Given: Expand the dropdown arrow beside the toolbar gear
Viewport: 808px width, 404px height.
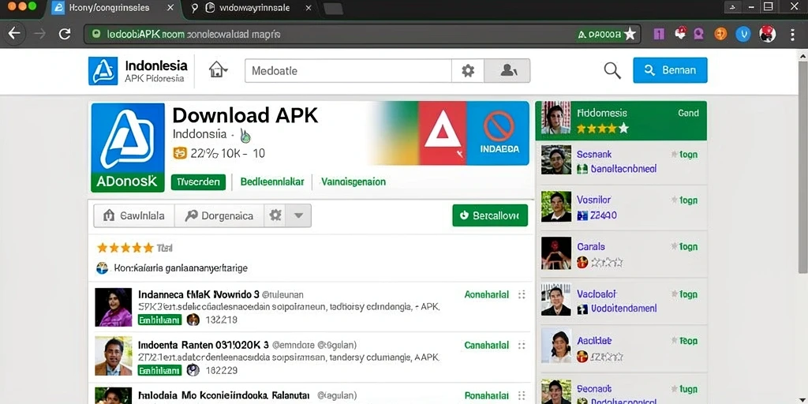Looking at the screenshot, I should (x=298, y=215).
